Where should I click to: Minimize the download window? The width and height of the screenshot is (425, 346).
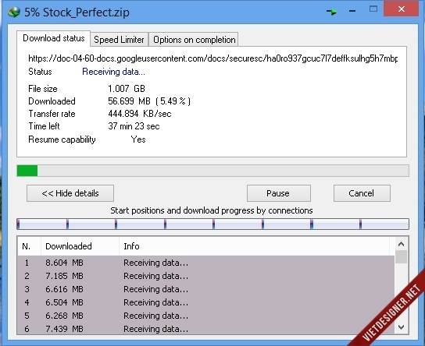tap(352, 11)
